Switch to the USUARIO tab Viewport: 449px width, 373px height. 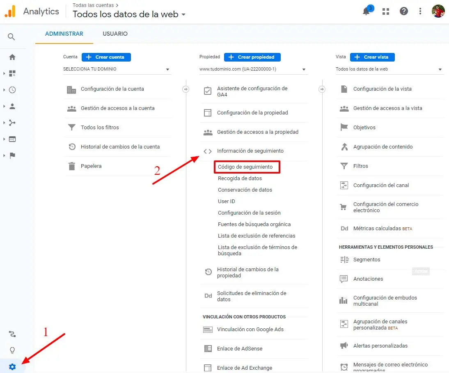pyautogui.click(x=115, y=34)
